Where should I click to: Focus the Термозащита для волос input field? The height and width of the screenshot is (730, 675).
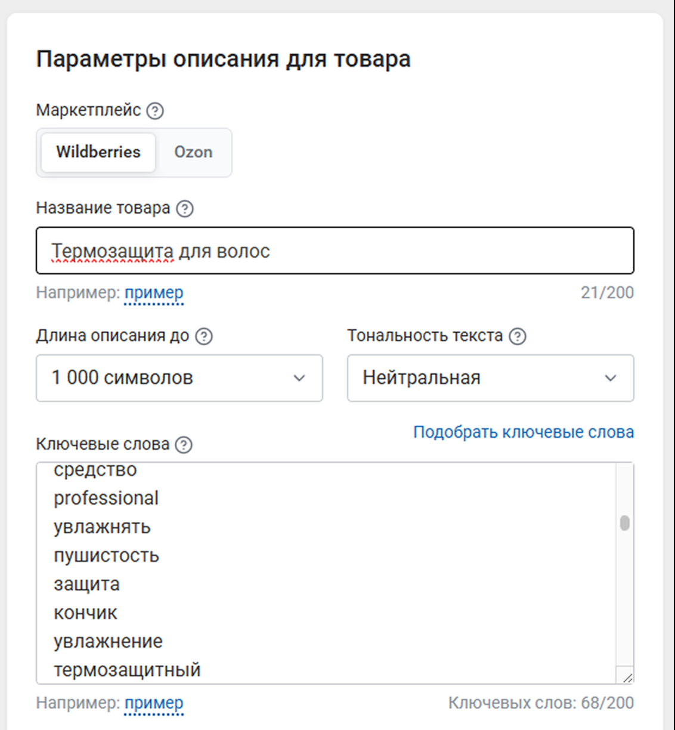click(334, 251)
